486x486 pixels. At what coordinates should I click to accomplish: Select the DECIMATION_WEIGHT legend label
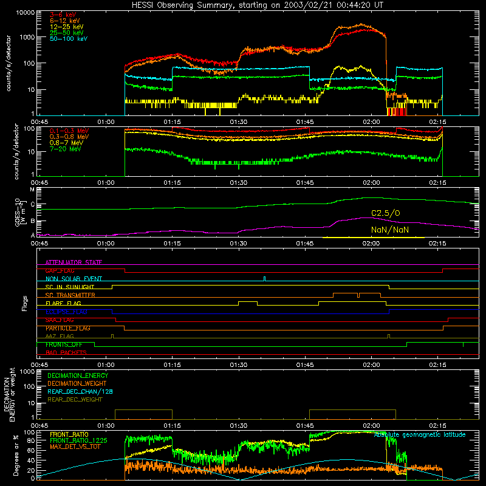[x=77, y=383]
